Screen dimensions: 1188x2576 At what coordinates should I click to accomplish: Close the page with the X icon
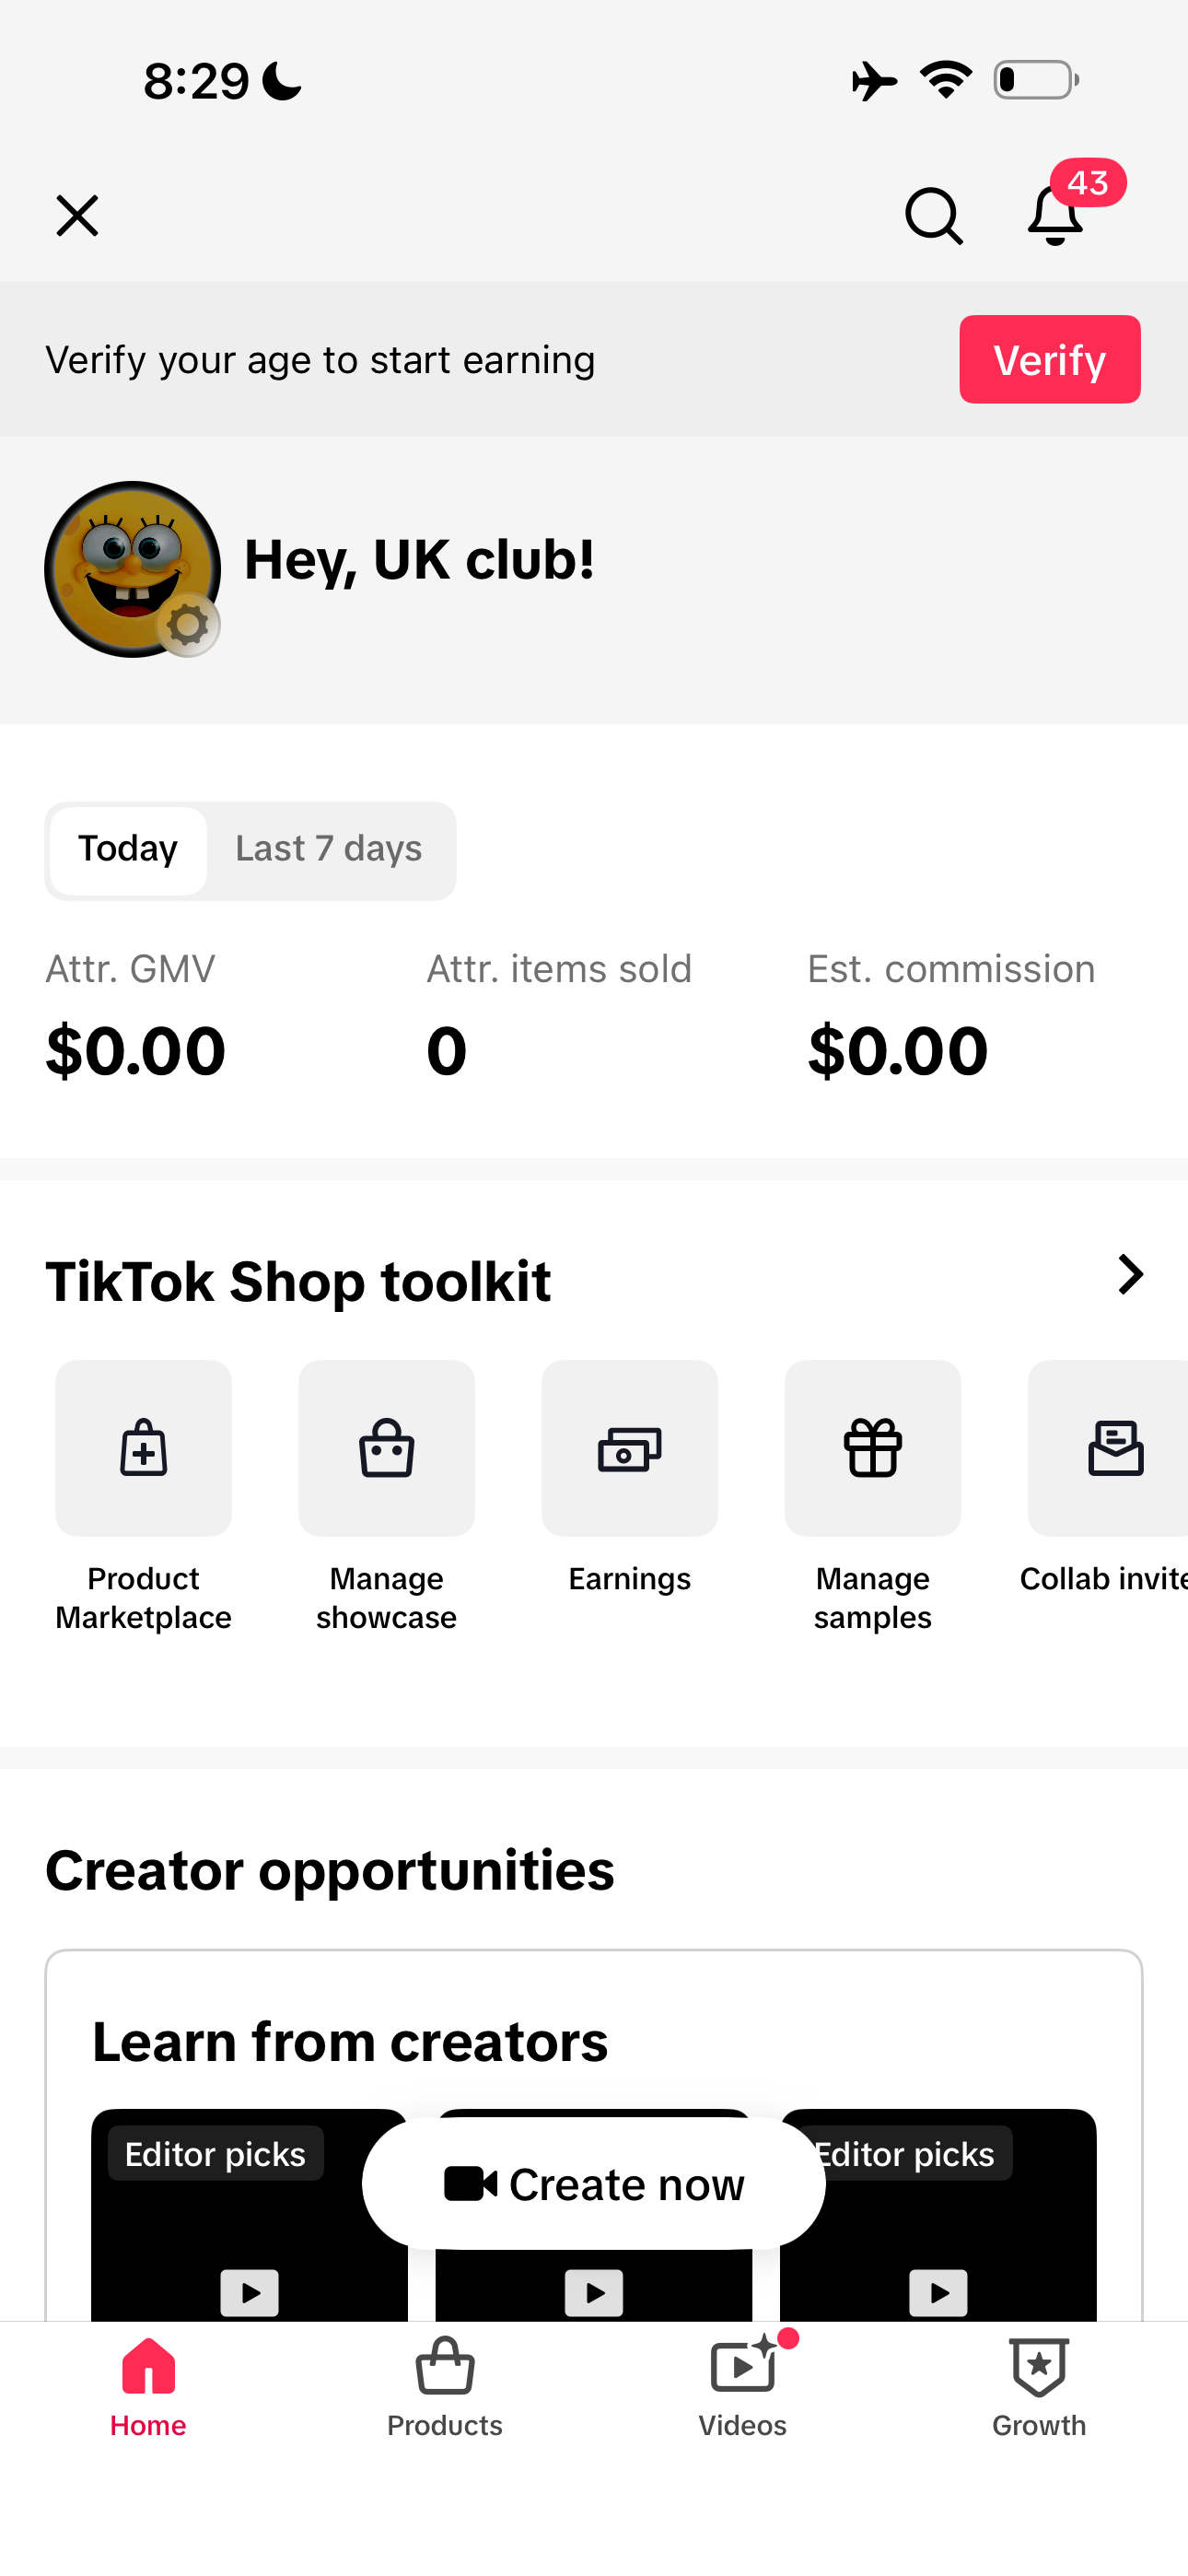77,216
